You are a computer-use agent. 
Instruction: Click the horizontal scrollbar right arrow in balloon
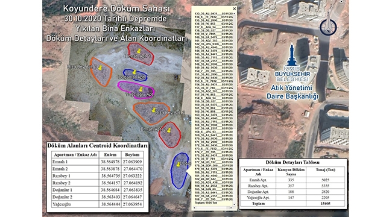click(231, 208)
